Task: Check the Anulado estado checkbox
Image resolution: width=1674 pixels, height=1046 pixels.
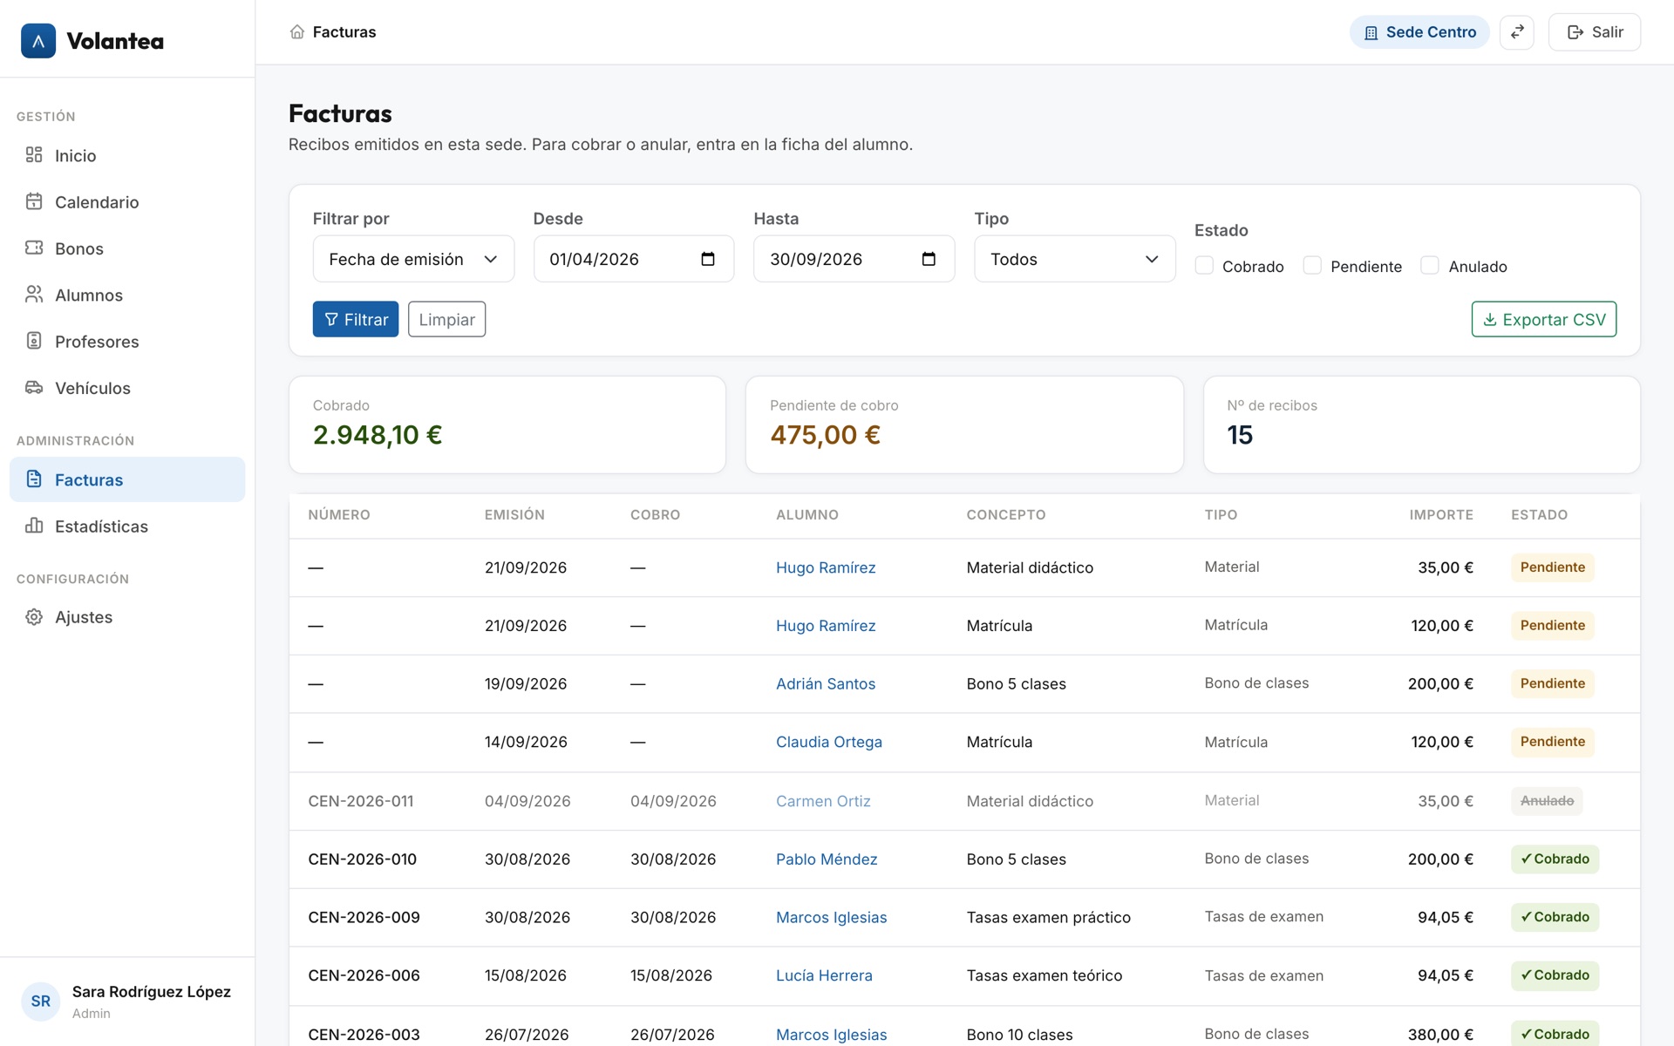Action: 1430,266
